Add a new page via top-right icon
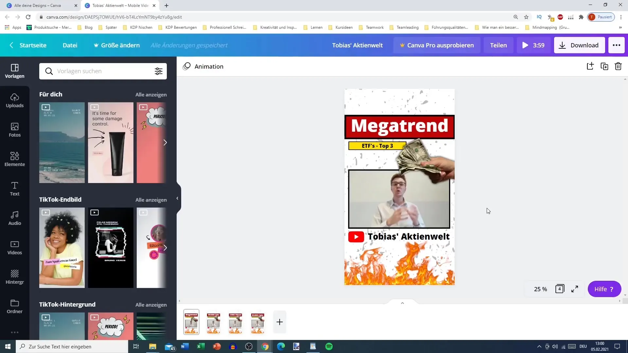The image size is (628, 353). (x=590, y=66)
